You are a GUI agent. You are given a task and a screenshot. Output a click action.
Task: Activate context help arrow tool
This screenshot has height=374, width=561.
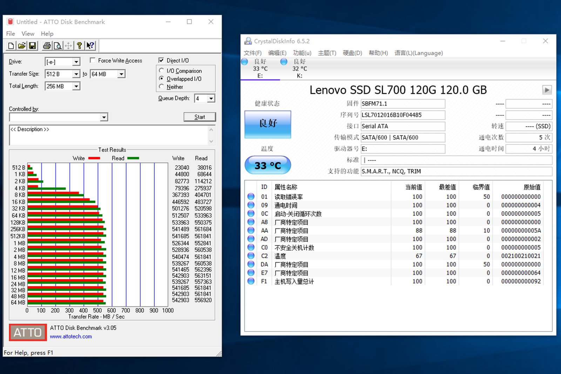(x=90, y=46)
